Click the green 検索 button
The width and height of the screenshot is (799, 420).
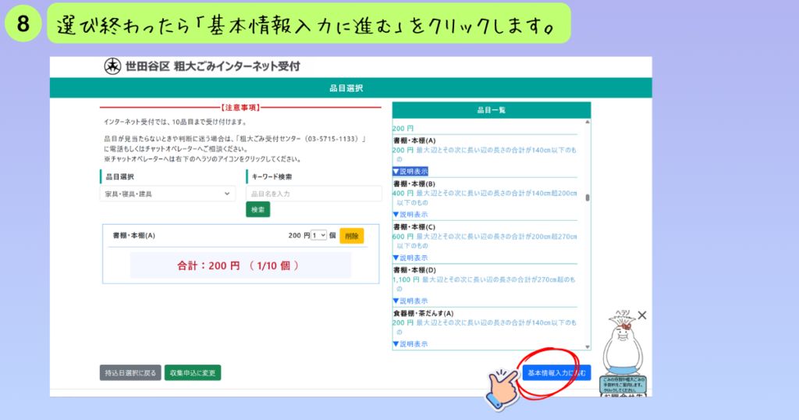257,209
